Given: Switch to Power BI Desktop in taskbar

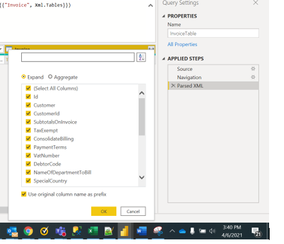Looking at the screenshot, I should point(125,231).
